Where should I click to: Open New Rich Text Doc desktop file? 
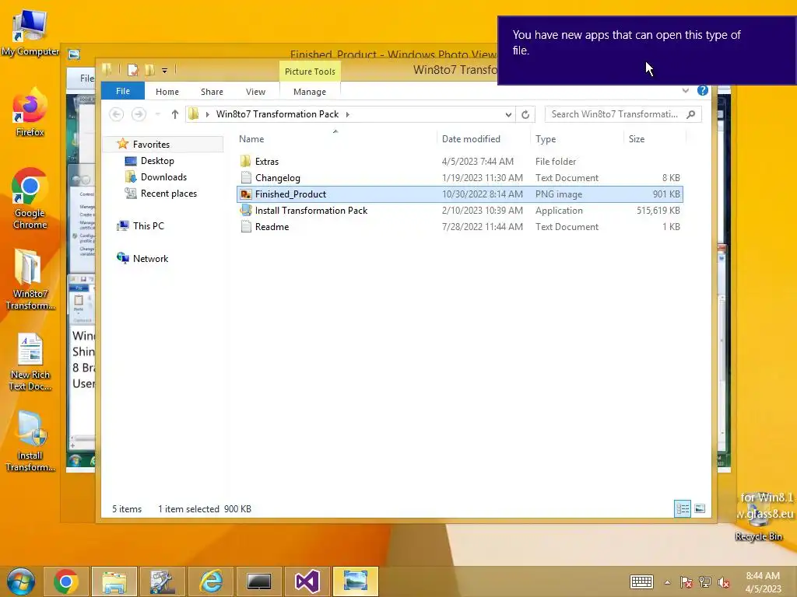click(30, 361)
